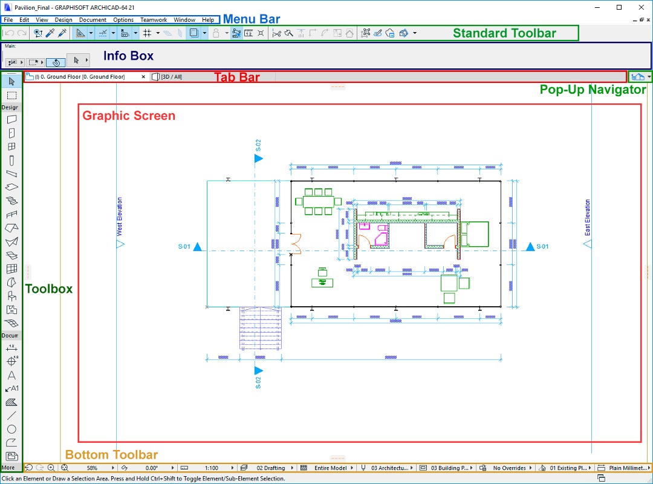
Task: Toggle the Suspend Groups button
Action: (236, 33)
